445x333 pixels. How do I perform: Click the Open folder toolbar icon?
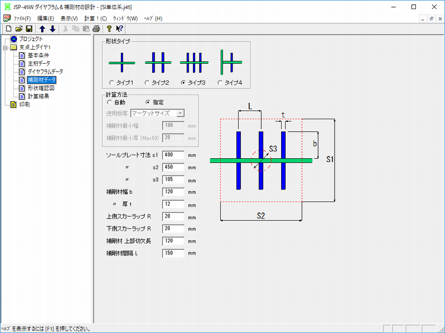pyautogui.click(x=19, y=29)
